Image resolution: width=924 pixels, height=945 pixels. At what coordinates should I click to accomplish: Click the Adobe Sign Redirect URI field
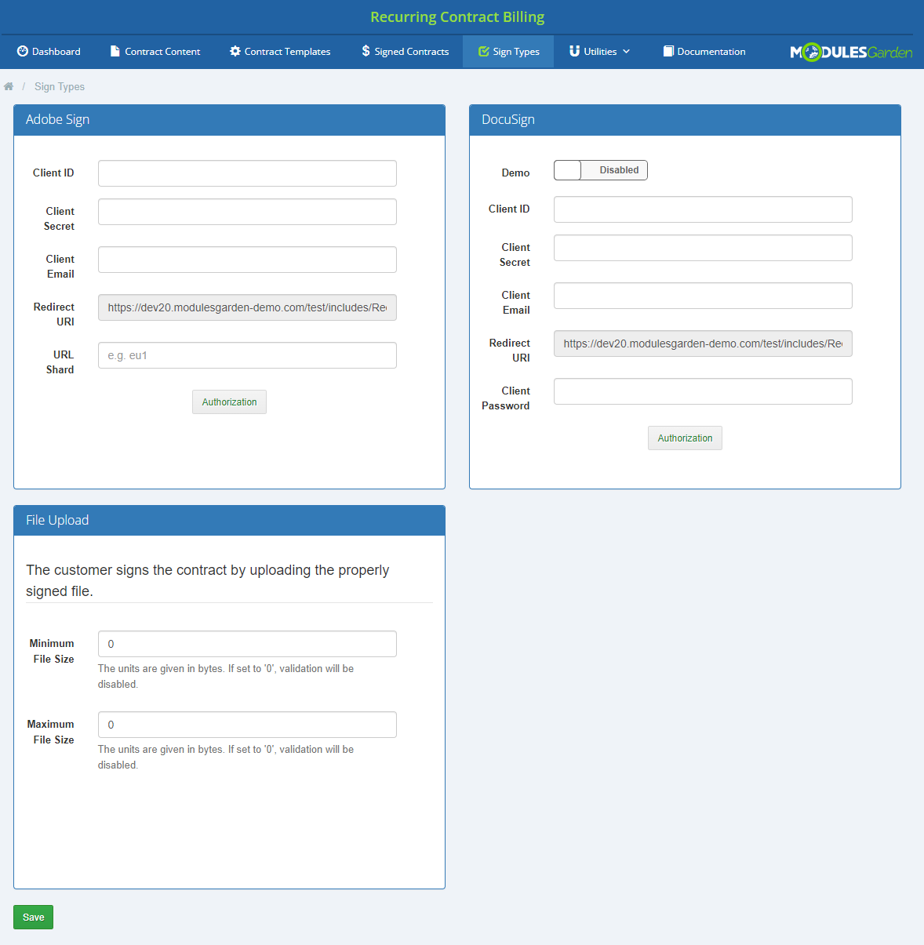[247, 307]
